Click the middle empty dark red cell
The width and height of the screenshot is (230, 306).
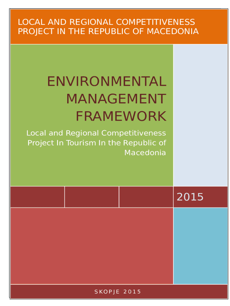click(92, 197)
